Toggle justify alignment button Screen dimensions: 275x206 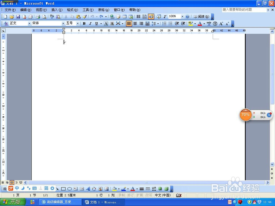pos(129,23)
